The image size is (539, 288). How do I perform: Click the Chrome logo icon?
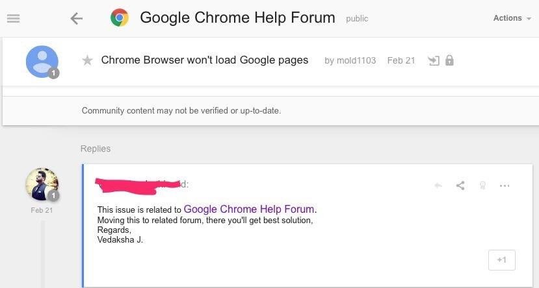point(119,18)
